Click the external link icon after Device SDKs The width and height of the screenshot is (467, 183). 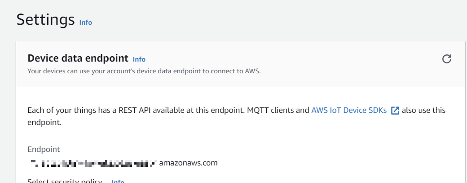395,111
